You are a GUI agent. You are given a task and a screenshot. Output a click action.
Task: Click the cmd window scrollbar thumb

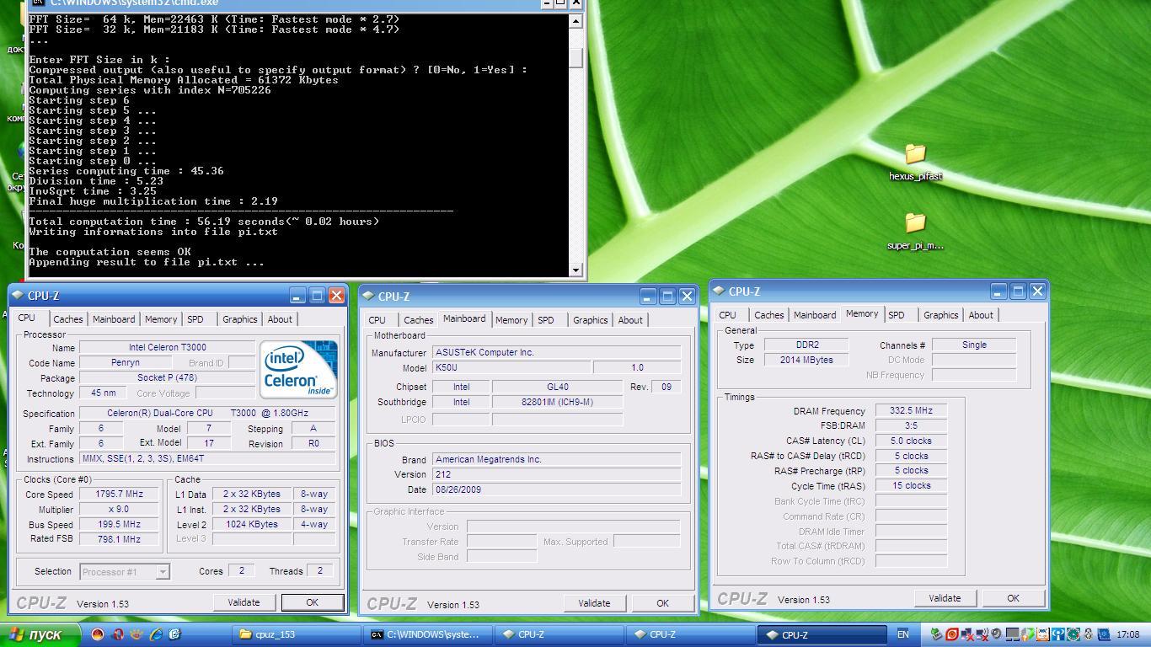tap(576, 57)
